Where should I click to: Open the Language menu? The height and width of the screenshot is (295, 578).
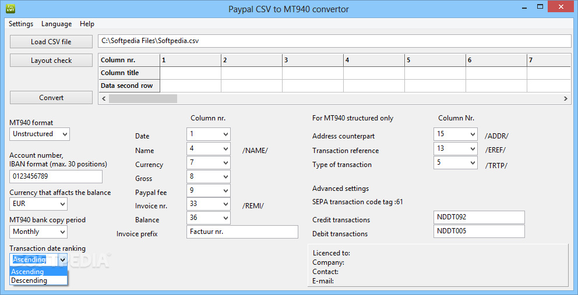(57, 24)
